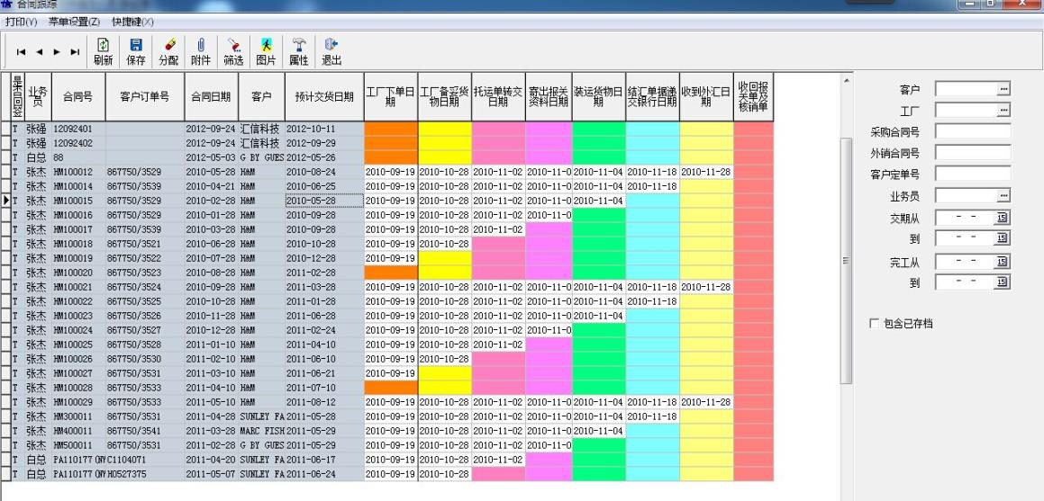1044x501 pixels.
Task: Toggle the 包含已存档 checkbox
Action: (x=875, y=324)
